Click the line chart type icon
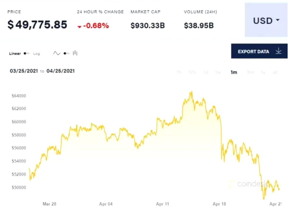The width and height of the screenshot is (297, 213). point(57,53)
